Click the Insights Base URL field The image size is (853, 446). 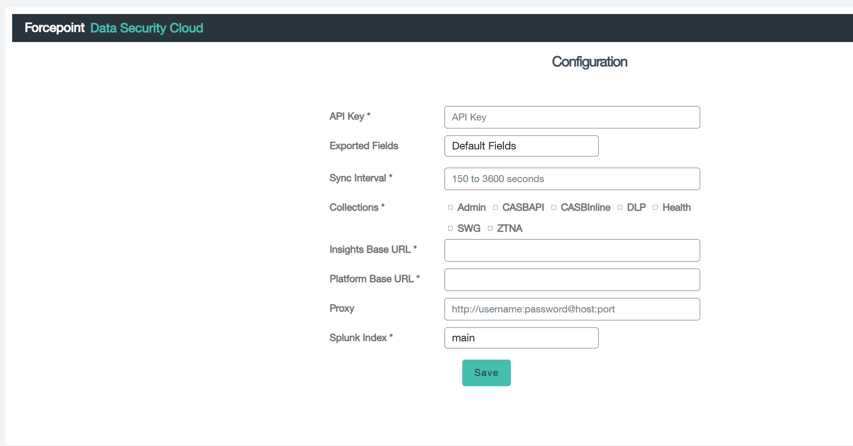tap(572, 250)
